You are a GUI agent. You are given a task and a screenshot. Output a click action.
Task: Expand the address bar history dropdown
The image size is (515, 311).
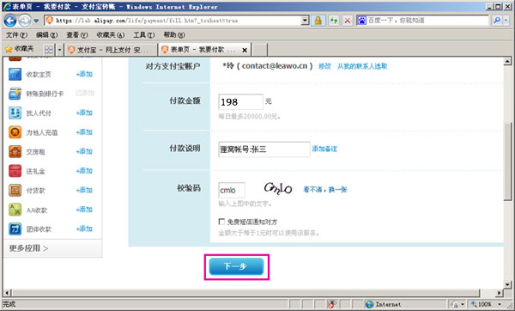click(305, 21)
